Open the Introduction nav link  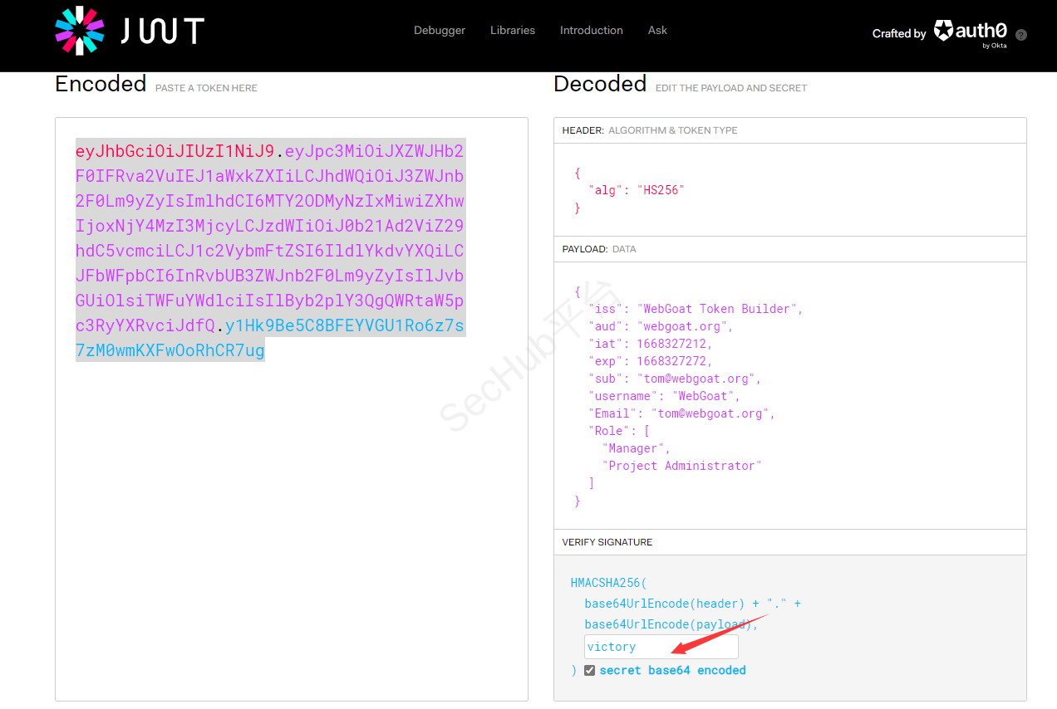(x=591, y=31)
